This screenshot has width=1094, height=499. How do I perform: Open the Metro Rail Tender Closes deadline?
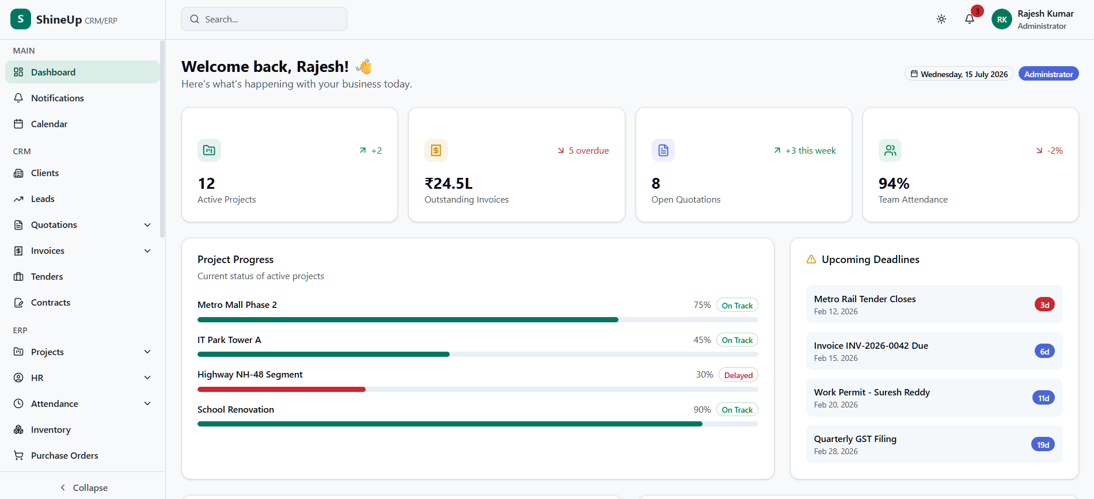pyautogui.click(x=934, y=304)
